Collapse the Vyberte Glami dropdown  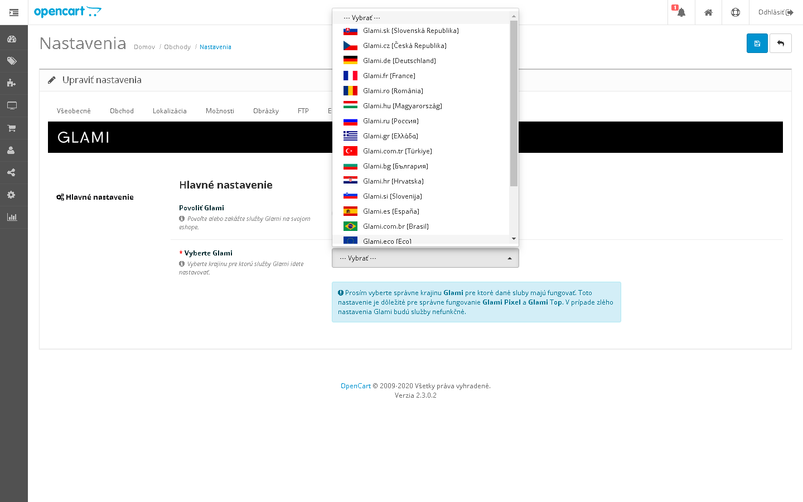click(425, 258)
